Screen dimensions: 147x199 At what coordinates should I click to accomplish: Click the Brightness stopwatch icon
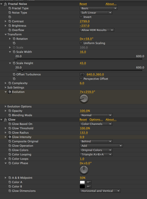coord(10,26)
